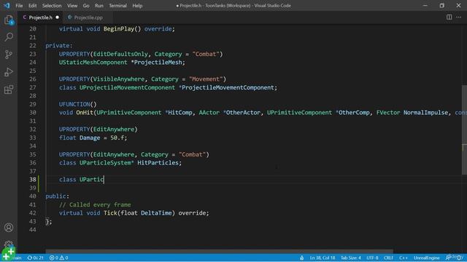
Task: Click the '// Called every frame' comment
Action: click(95, 205)
